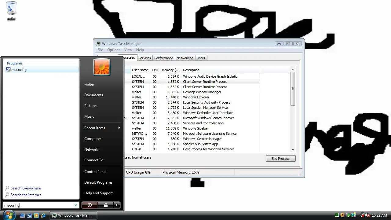Click the power button in Start menu

(90, 205)
